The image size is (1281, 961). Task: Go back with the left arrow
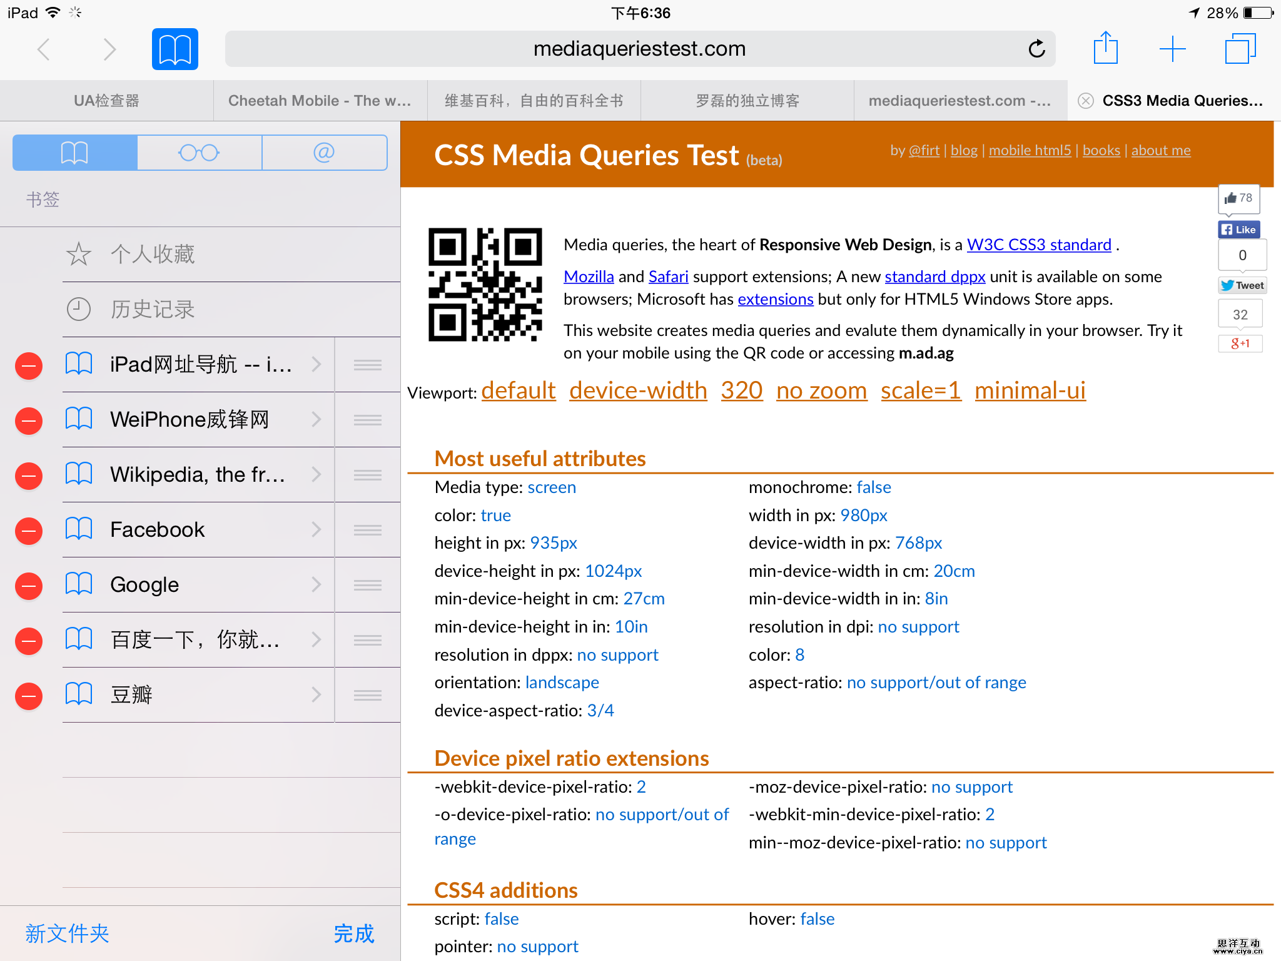(x=44, y=49)
